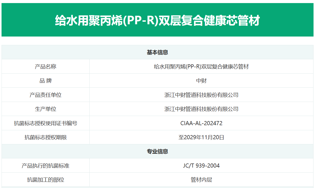Click the green banner title 给水用聚丙烯(PP-R)双层复合健康芯管材
The height and width of the screenshot is (188, 314).
coord(157,20)
